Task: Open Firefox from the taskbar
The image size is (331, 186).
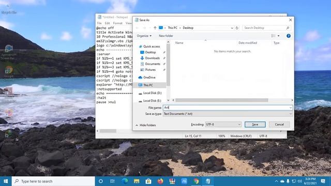Action: tap(160, 181)
